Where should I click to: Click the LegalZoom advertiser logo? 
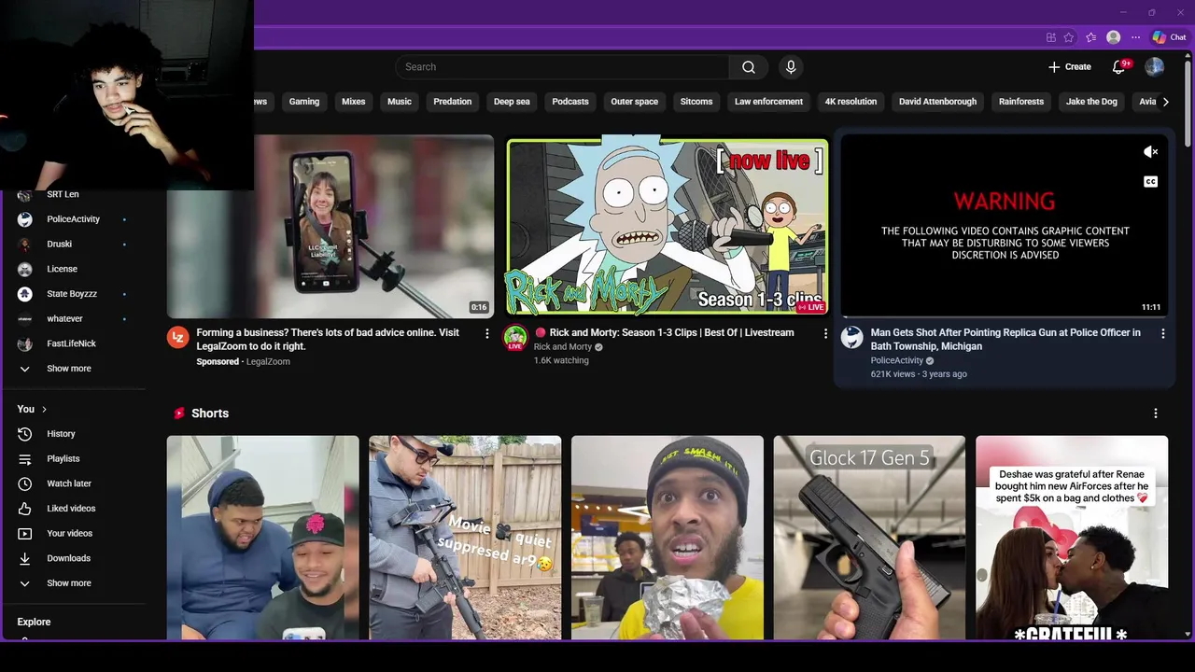(x=177, y=337)
